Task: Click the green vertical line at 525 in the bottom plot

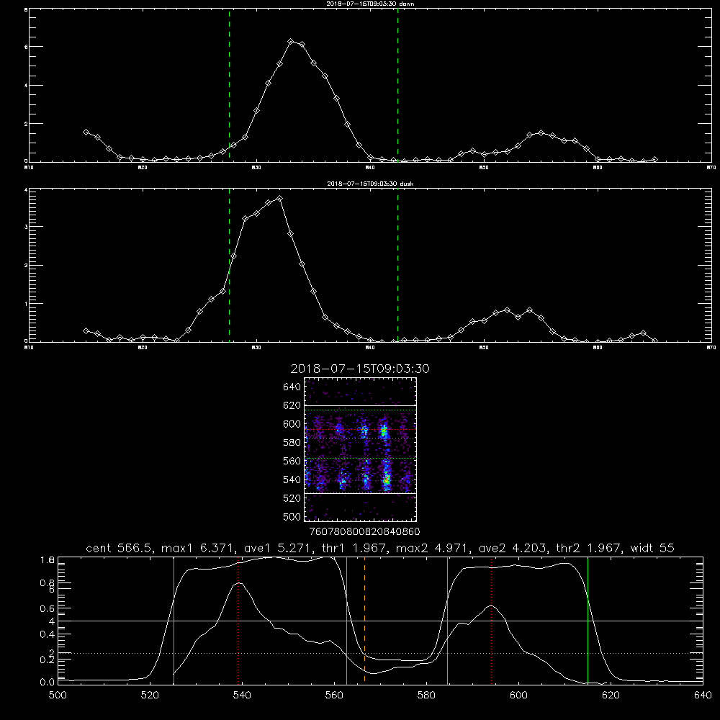Action: pyautogui.click(x=174, y=620)
